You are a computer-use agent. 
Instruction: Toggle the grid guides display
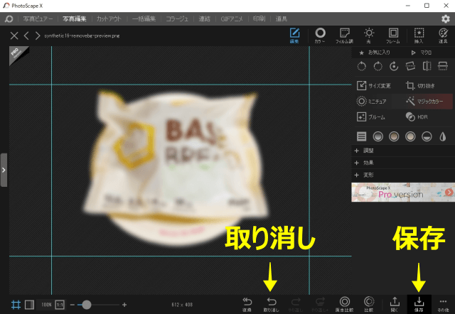pos(16,305)
